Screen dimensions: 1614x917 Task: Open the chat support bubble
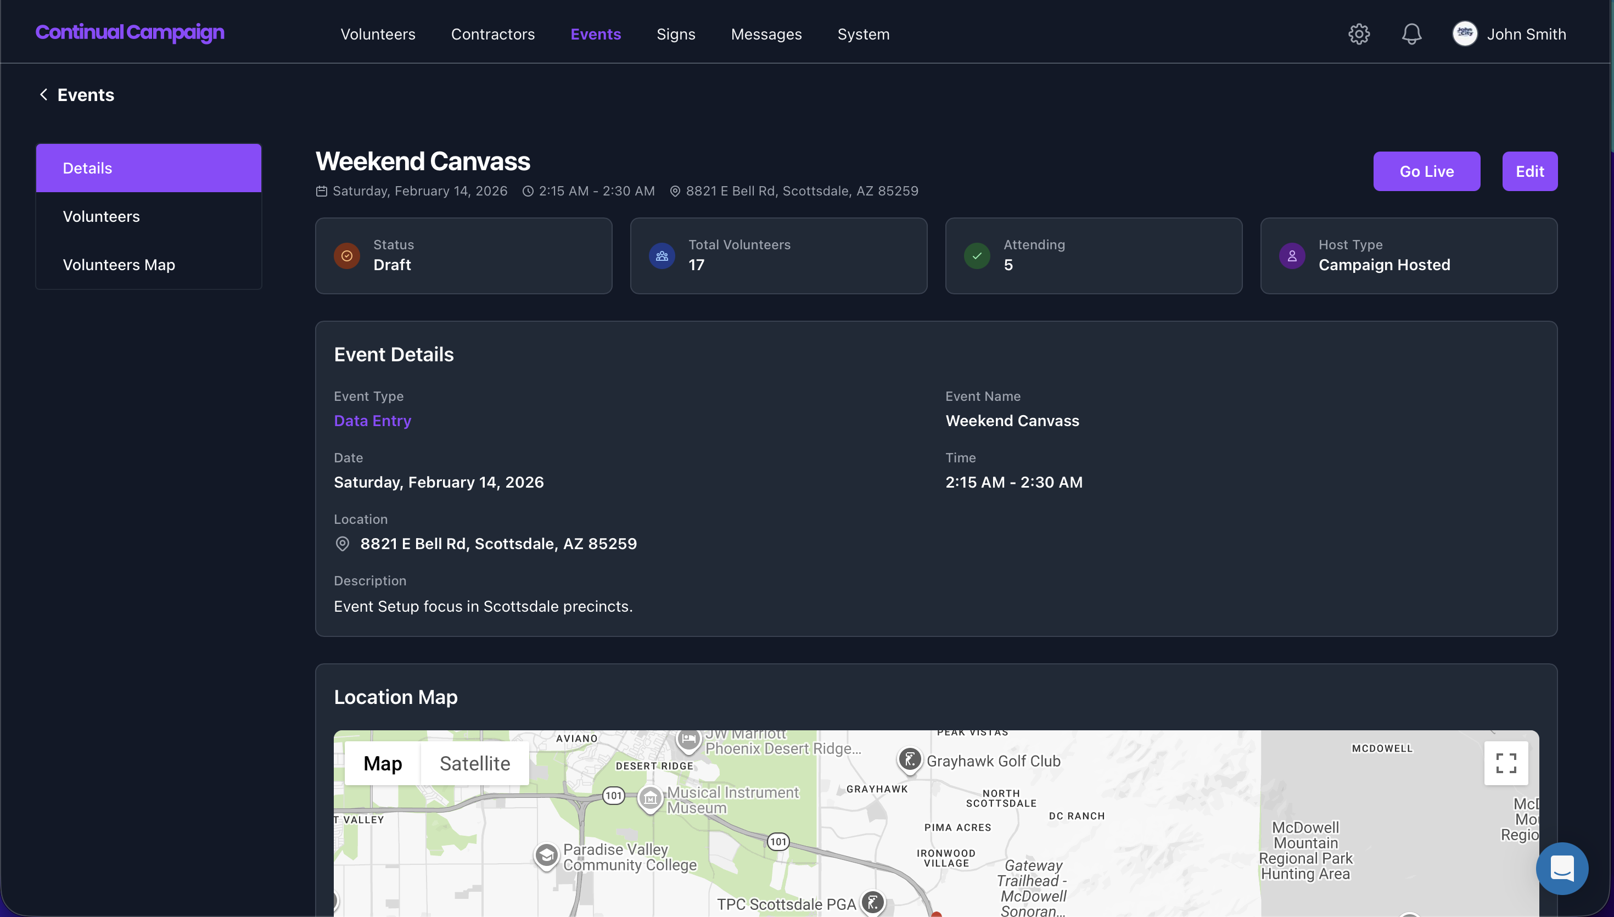tap(1561, 869)
